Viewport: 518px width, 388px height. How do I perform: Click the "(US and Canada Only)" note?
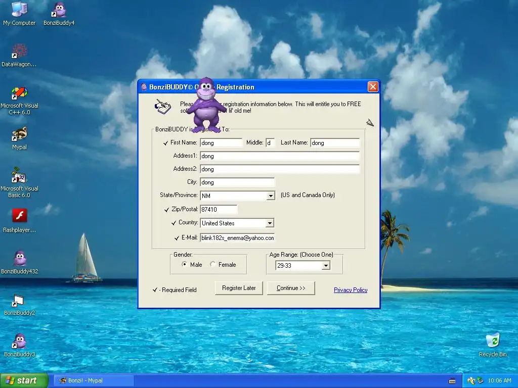click(308, 195)
